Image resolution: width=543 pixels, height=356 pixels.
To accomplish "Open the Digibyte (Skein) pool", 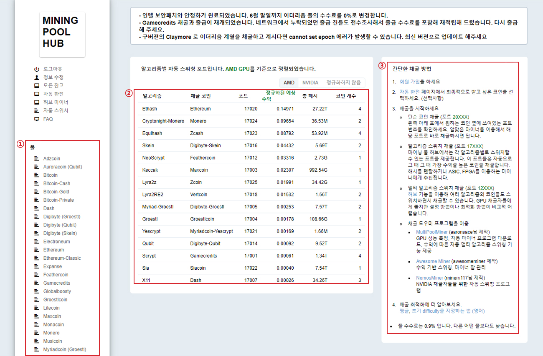I will coord(60,233).
